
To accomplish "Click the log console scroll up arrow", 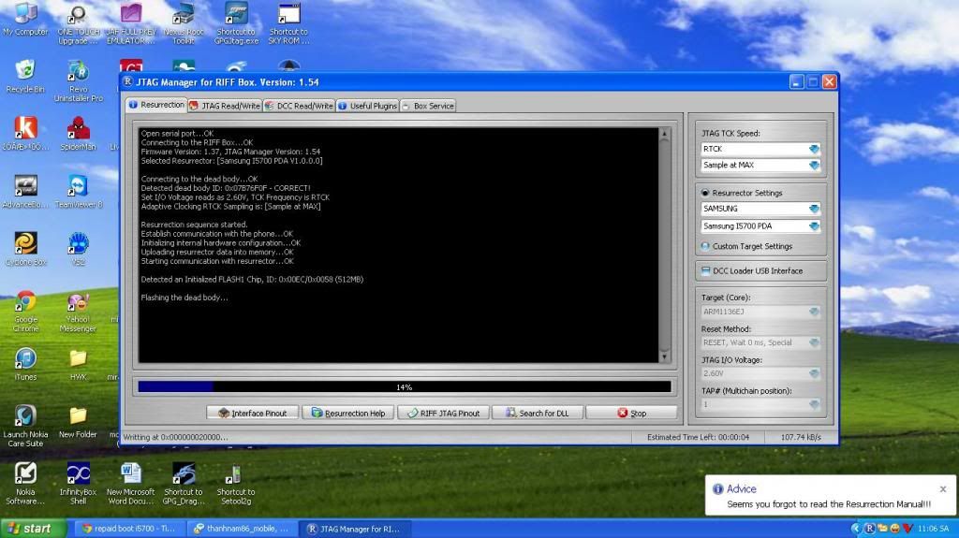I will [664, 133].
